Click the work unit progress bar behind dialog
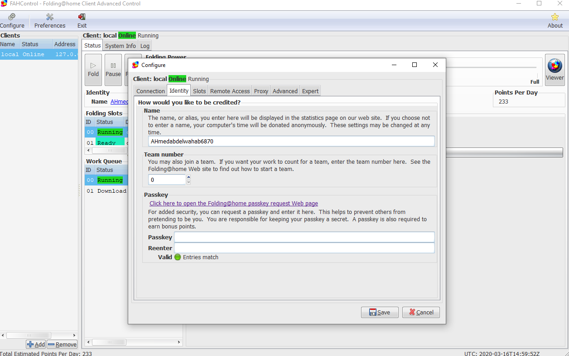The width and height of the screenshot is (569, 356). 504,152
